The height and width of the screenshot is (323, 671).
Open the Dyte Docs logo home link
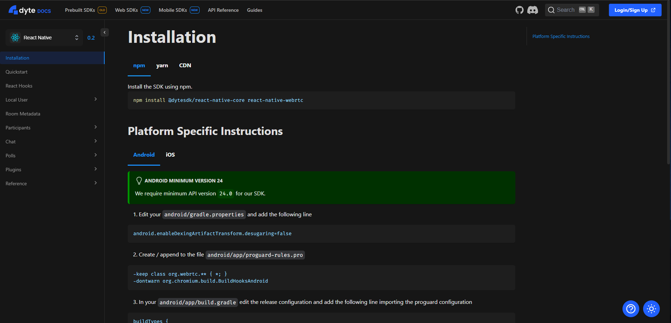(x=29, y=10)
